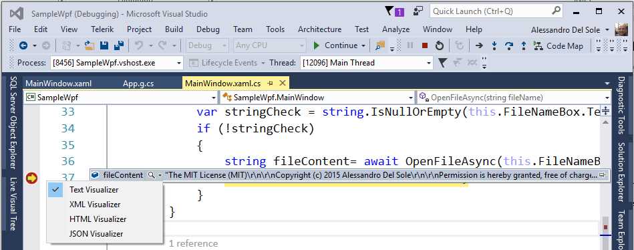Open the Thread combo box showing Main Thread
This screenshot has width=634, height=250.
tap(367, 63)
